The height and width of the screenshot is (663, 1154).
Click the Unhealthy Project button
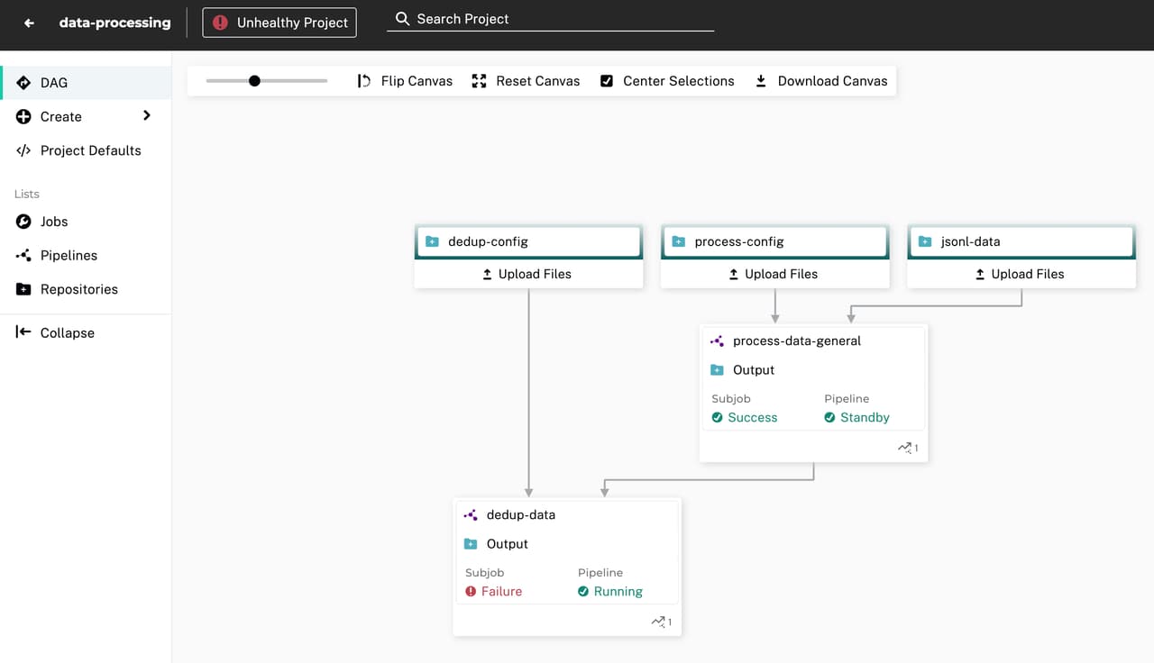279,23
